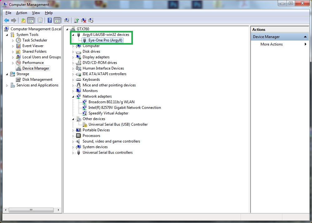312x223 pixels.
Task: Click Scan for hardware changes icon
Action: pyautogui.click(x=67, y=21)
